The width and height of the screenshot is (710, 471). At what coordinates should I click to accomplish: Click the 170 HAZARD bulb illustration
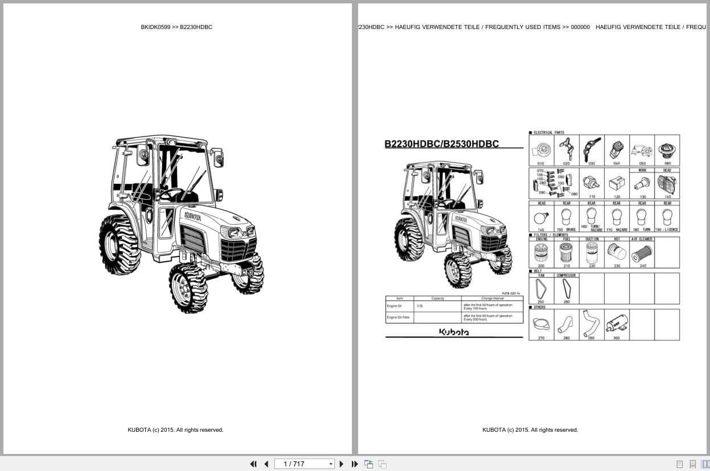[617, 216]
